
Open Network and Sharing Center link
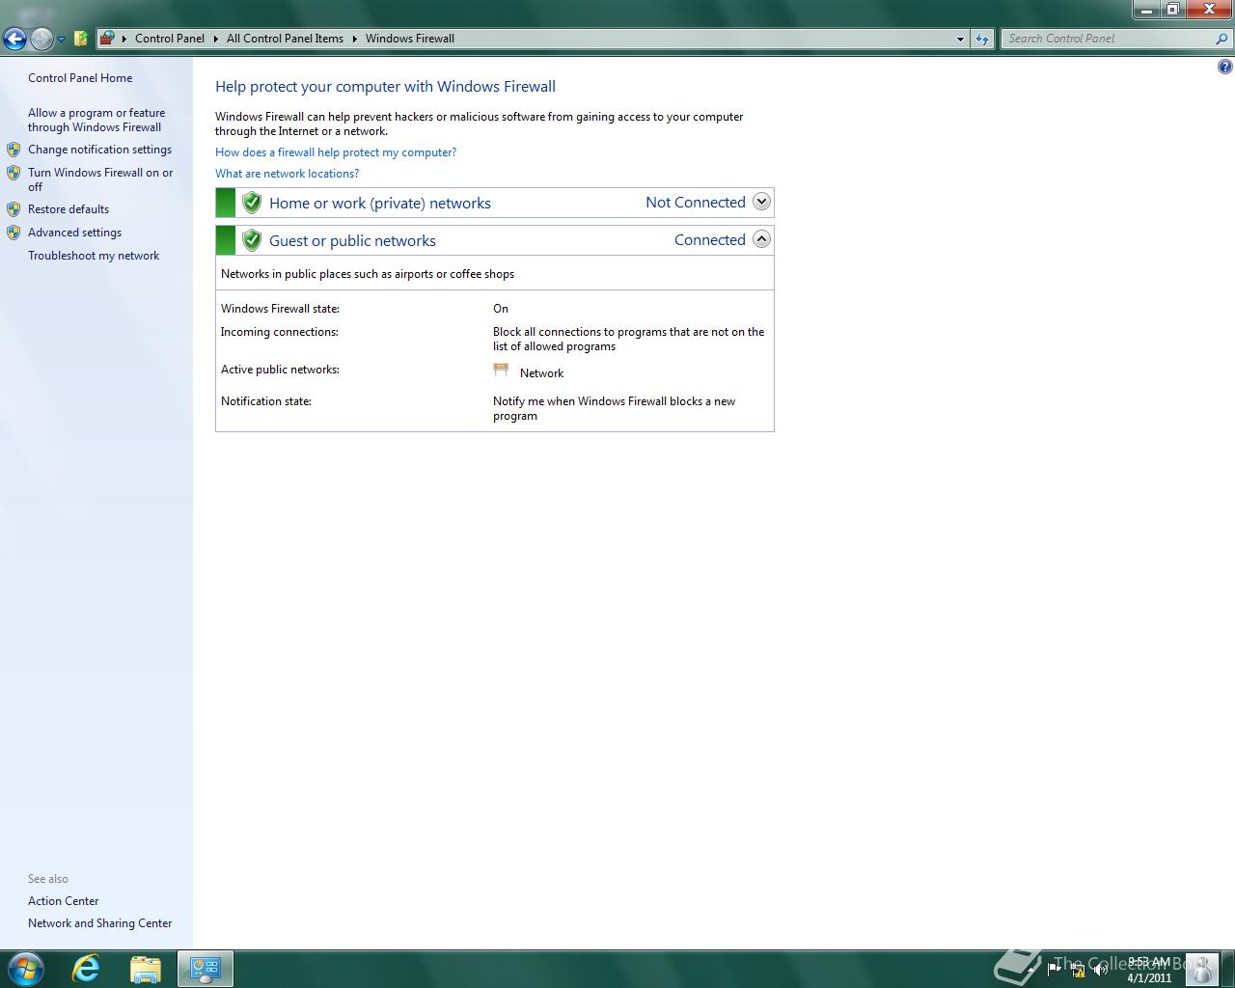pos(99,923)
